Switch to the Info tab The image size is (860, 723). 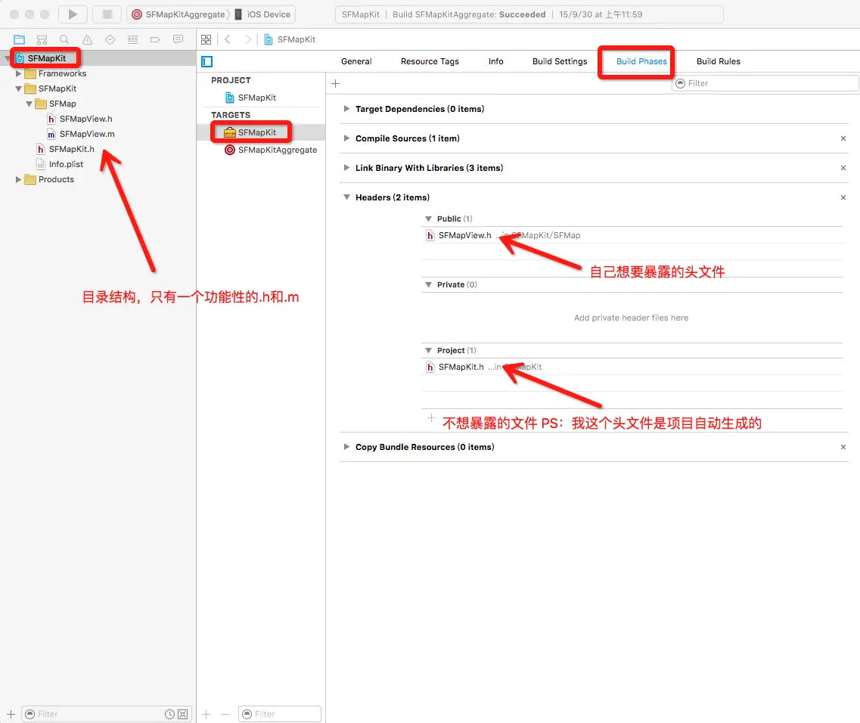click(496, 61)
